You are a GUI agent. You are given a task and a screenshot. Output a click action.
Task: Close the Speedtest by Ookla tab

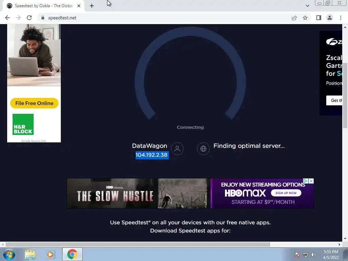coord(79,6)
